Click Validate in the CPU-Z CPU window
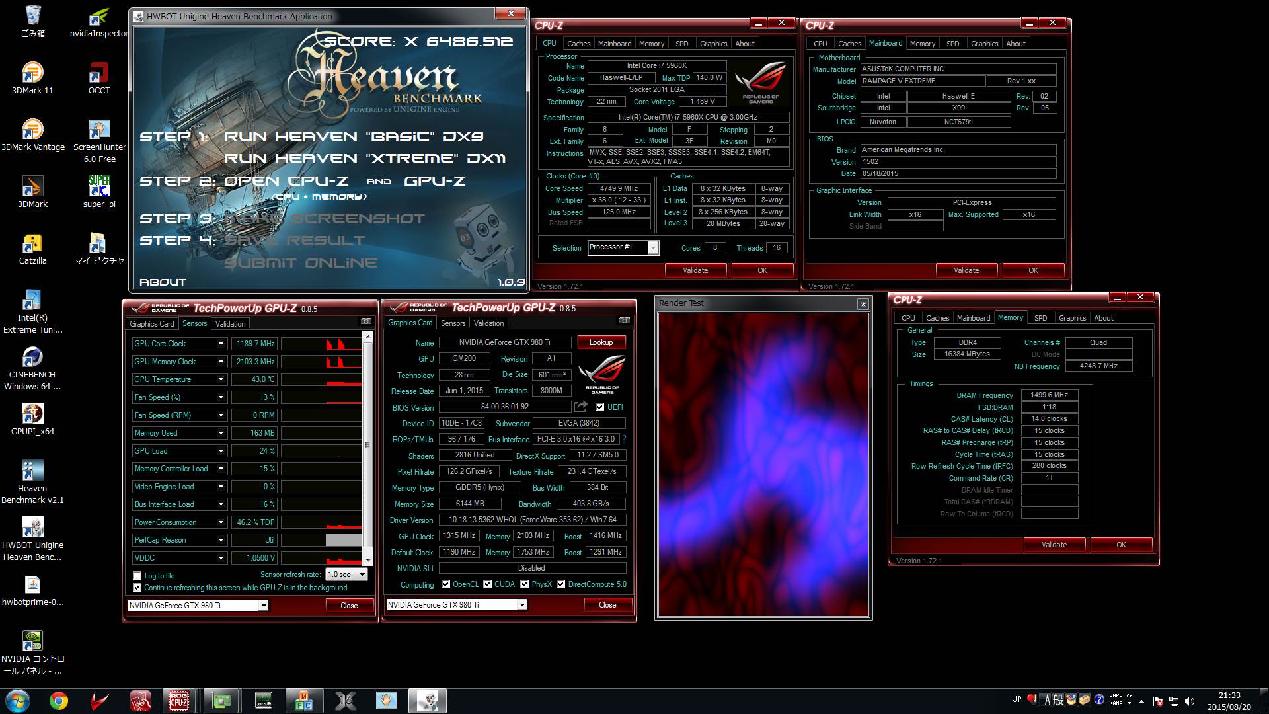This screenshot has width=1269, height=714. pos(695,270)
